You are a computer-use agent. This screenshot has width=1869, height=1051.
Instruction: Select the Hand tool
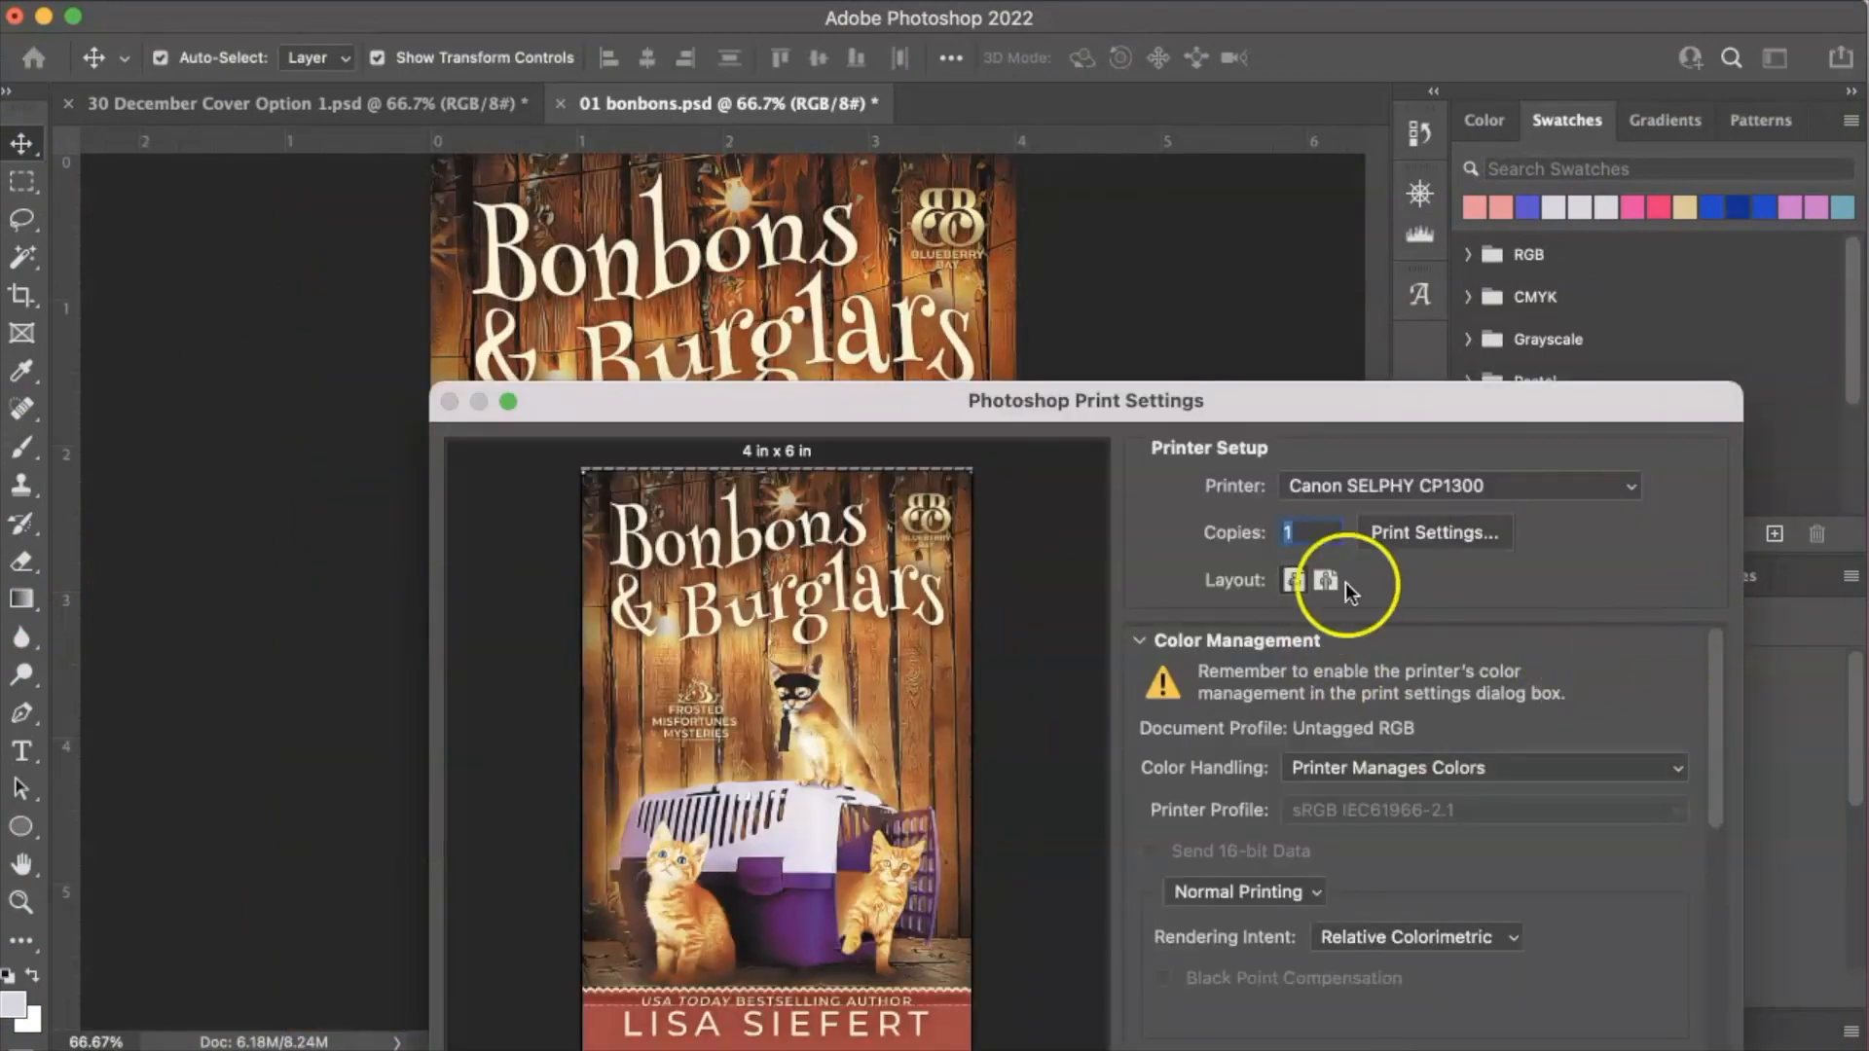[x=21, y=864]
